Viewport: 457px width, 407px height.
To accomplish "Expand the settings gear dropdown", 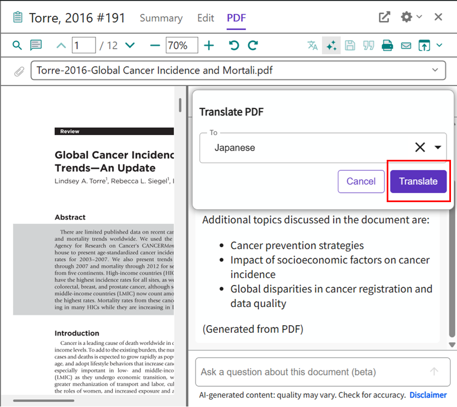I will tap(411, 17).
